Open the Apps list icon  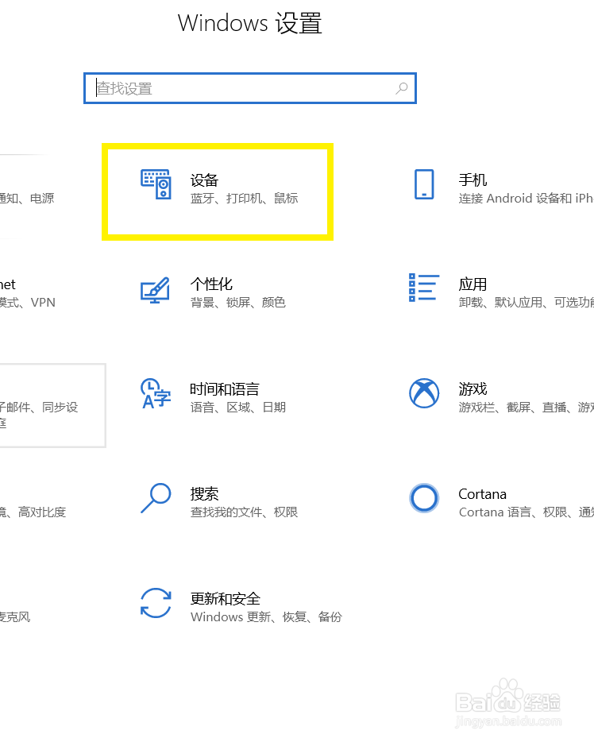(x=424, y=288)
